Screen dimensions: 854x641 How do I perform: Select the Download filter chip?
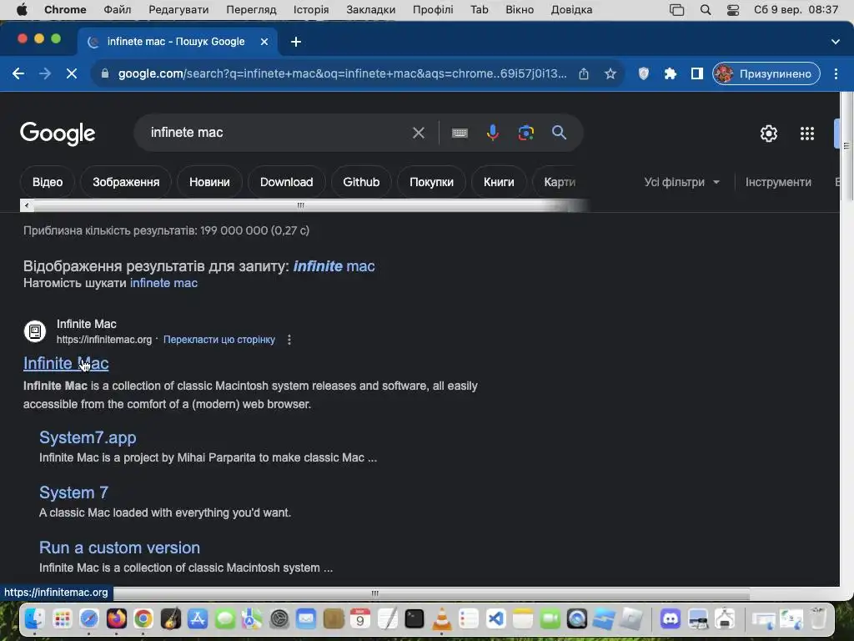point(287,182)
